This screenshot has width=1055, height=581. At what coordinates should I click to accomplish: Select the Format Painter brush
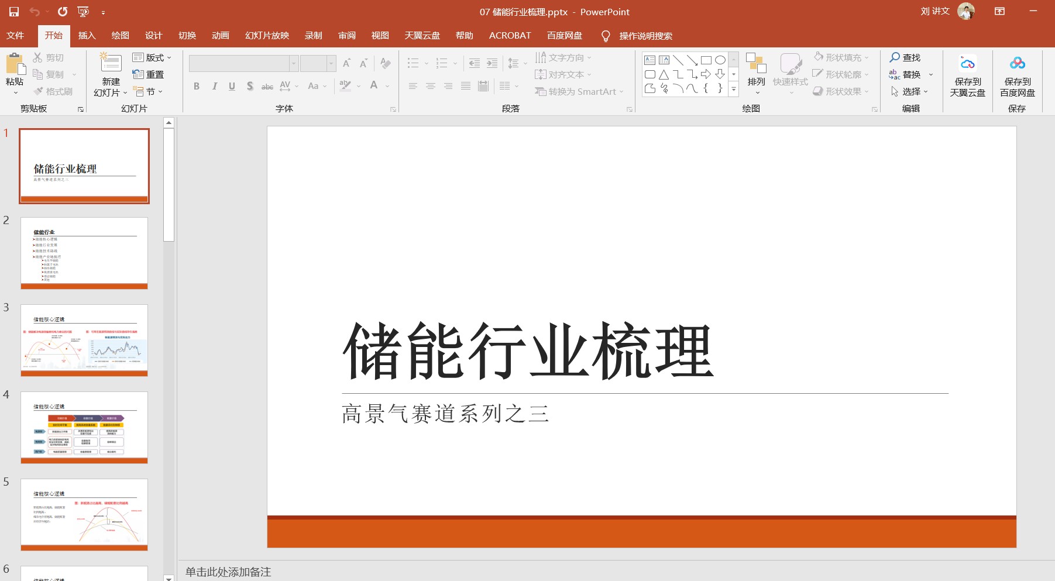coord(38,91)
